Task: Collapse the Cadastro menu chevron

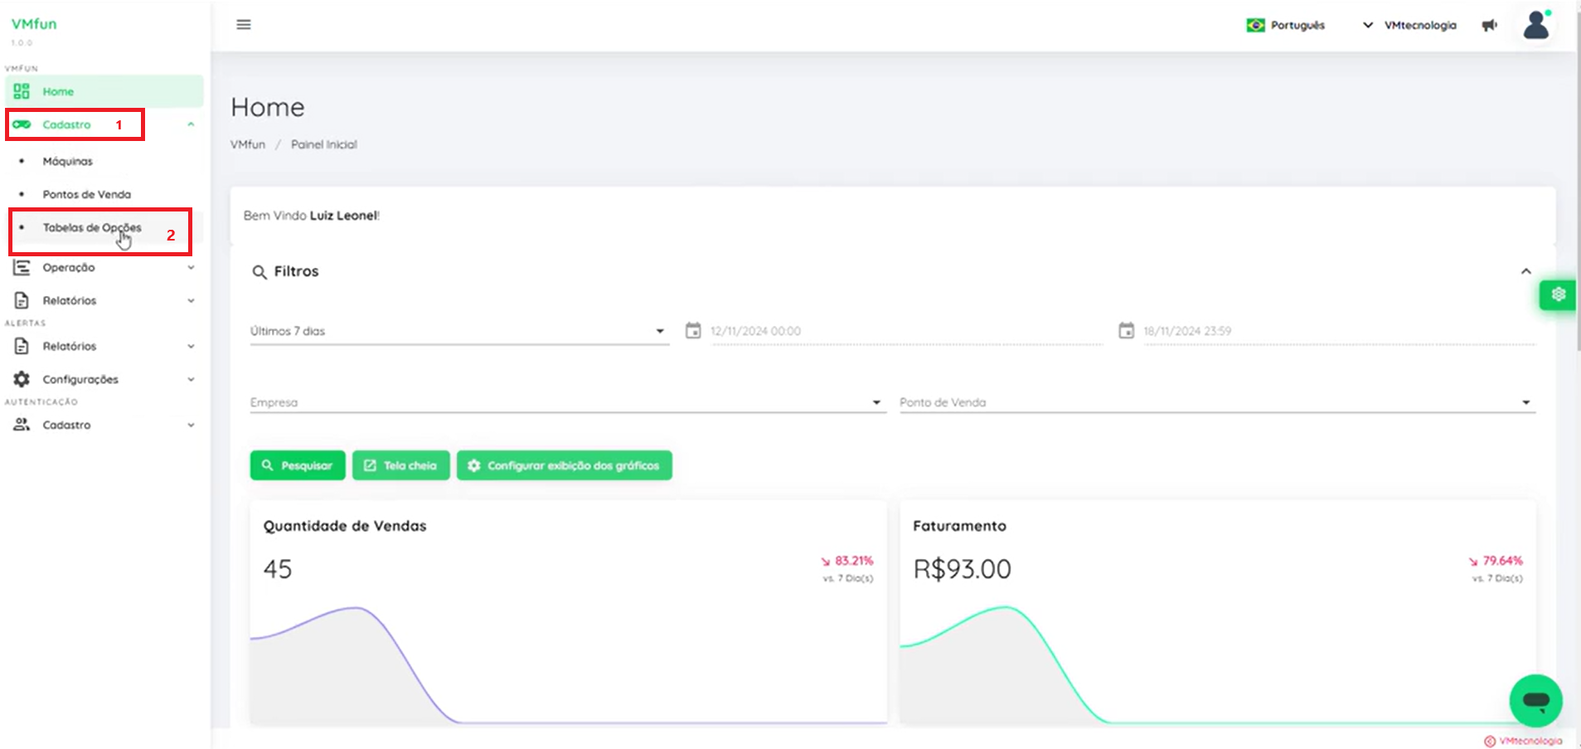Action: 191,124
